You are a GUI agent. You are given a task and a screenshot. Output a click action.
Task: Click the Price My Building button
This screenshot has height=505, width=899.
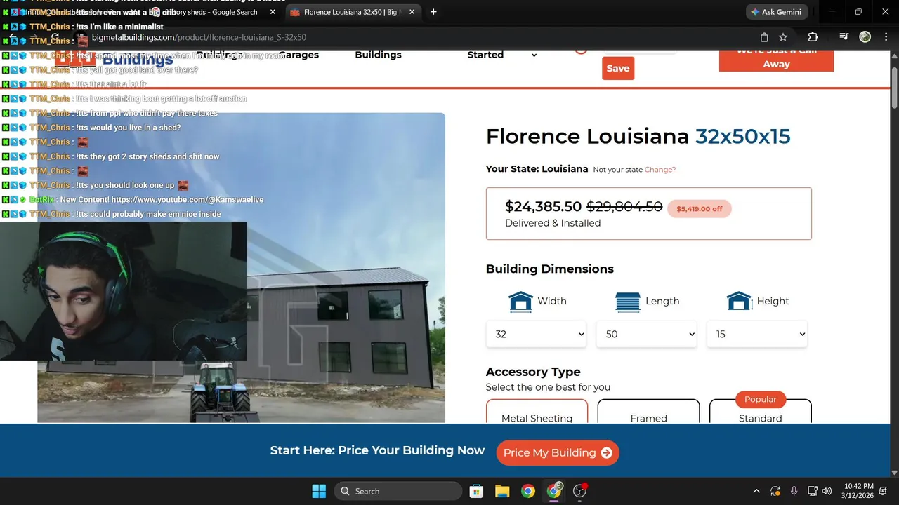point(558,453)
